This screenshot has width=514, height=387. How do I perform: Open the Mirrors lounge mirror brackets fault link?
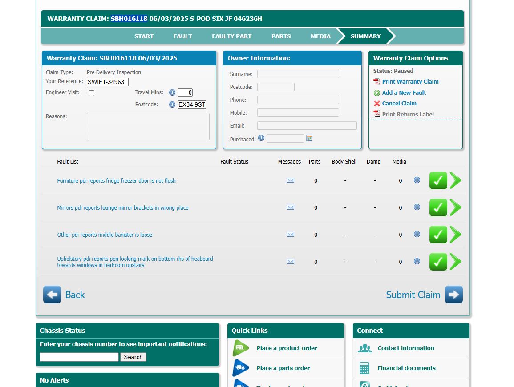pos(122,208)
